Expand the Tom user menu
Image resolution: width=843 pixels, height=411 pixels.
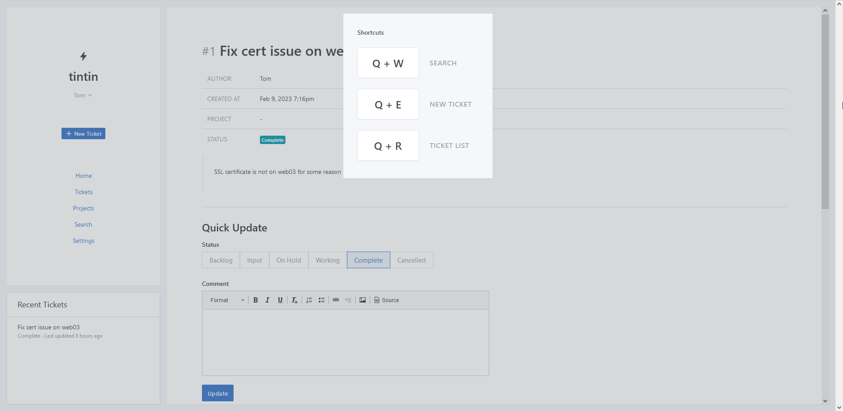click(83, 96)
